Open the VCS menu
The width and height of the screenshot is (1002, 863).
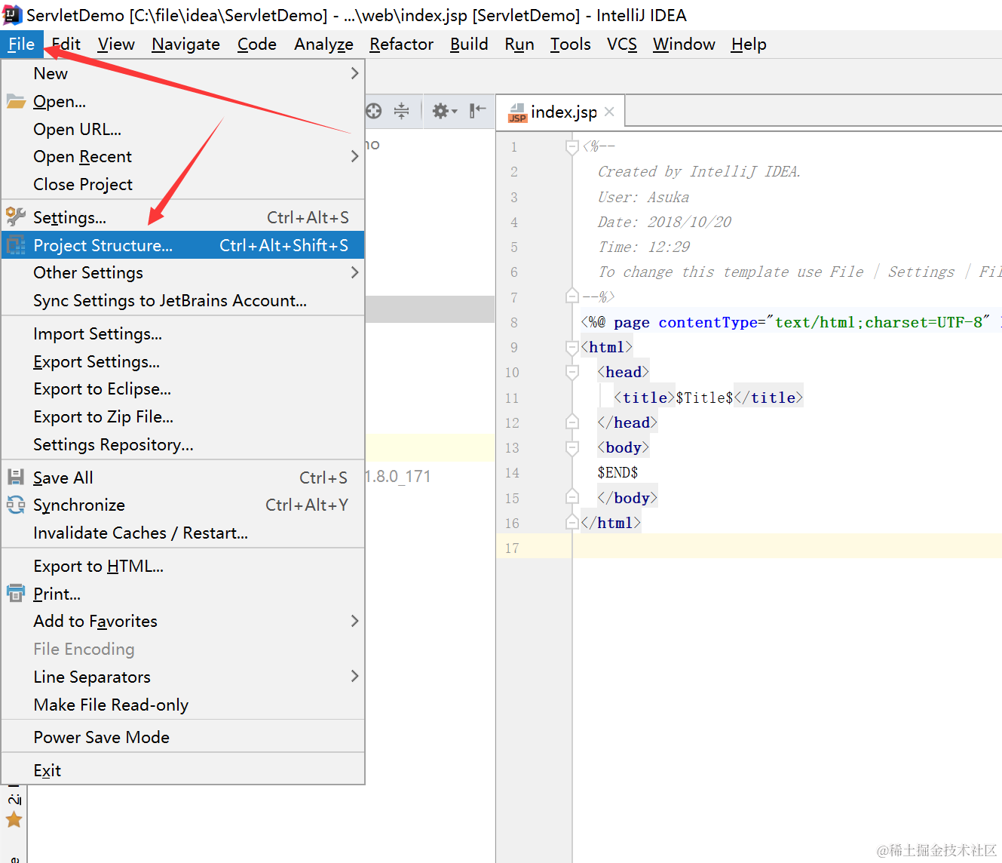622,45
